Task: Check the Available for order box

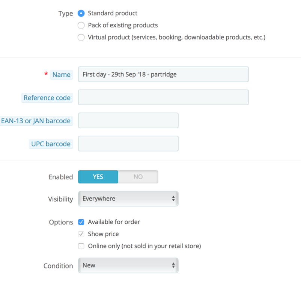Action: coord(81,222)
